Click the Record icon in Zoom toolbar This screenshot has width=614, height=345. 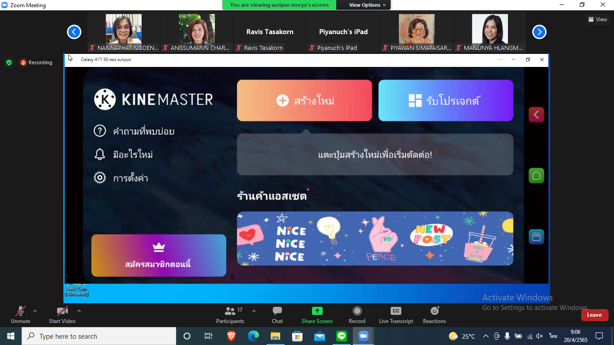(x=357, y=311)
